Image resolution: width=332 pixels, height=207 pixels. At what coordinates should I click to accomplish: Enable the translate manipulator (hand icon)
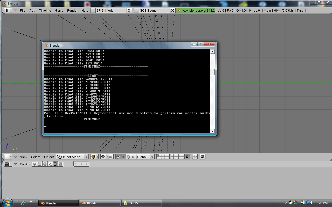pos(117,157)
